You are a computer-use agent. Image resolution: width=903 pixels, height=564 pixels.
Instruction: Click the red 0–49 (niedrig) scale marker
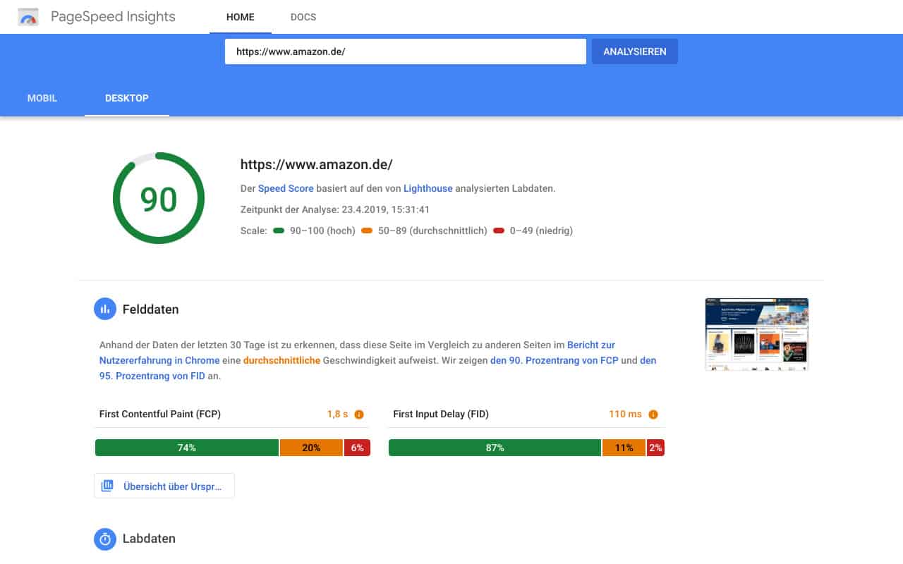[499, 231]
